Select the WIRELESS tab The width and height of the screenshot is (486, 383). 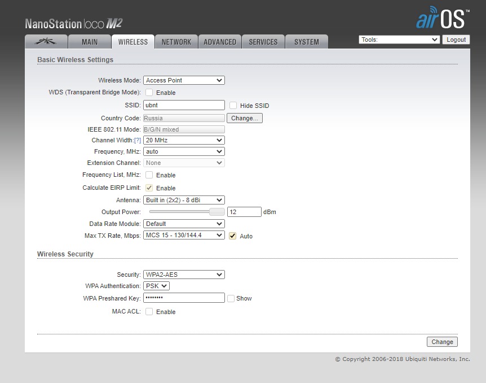(x=133, y=42)
